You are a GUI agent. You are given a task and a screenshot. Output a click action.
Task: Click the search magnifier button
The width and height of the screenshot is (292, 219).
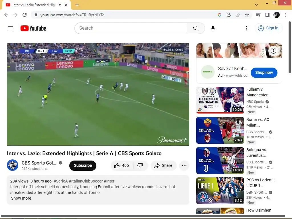pyautogui.click(x=196, y=28)
